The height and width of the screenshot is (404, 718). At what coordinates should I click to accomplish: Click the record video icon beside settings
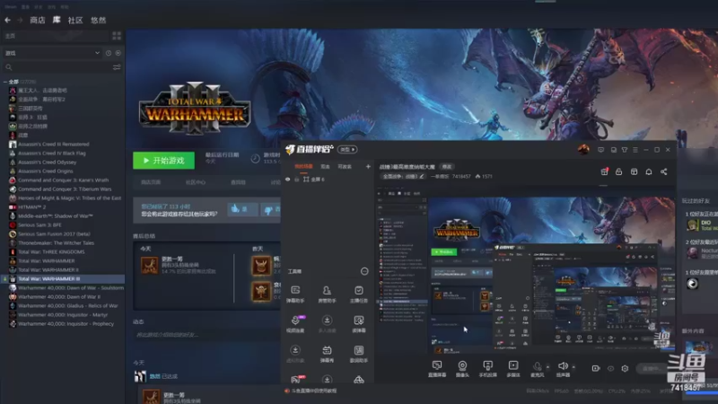(x=596, y=368)
